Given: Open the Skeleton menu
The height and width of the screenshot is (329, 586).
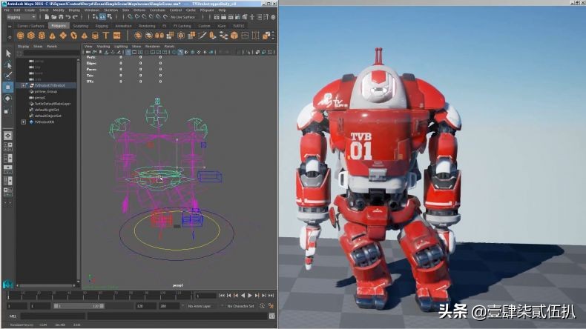Looking at the screenshot, I should click(111, 10).
